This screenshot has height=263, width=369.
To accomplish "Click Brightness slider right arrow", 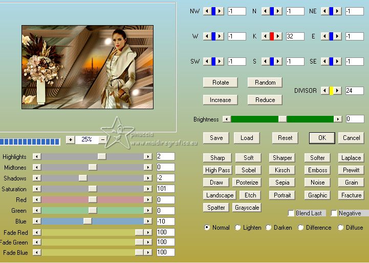I will (x=338, y=119).
